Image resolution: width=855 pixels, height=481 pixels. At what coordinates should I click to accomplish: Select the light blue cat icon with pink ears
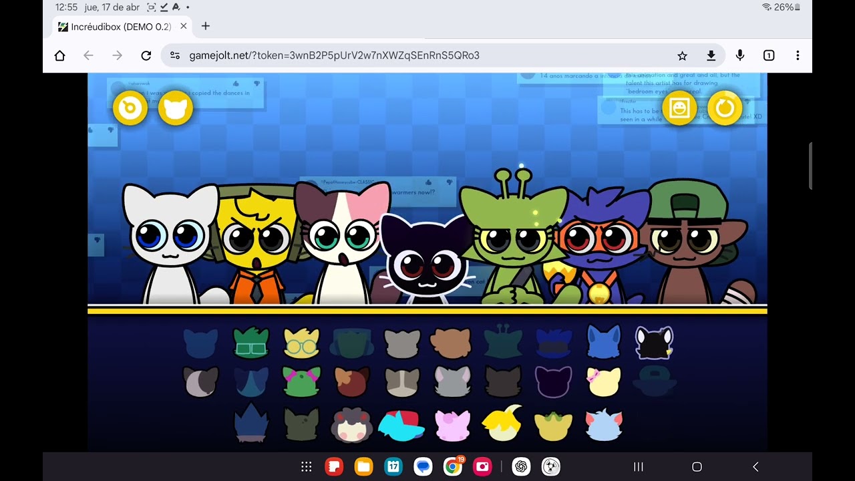click(604, 426)
